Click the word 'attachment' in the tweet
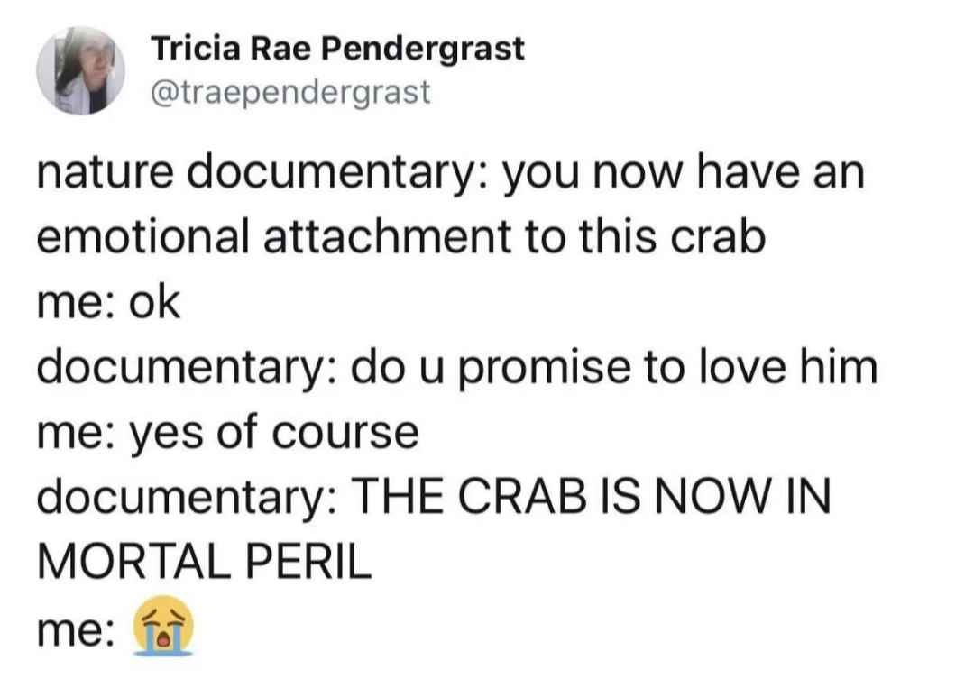Viewport: 974px width, 697px height. coord(388,236)
